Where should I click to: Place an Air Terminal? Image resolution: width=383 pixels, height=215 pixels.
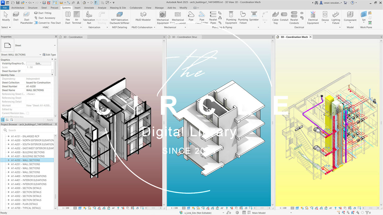77,18
